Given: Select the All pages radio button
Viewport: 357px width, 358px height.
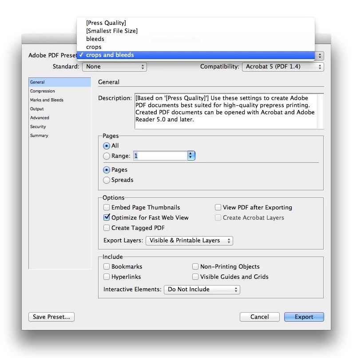Looking at the screenshot, I should (107, 146).
